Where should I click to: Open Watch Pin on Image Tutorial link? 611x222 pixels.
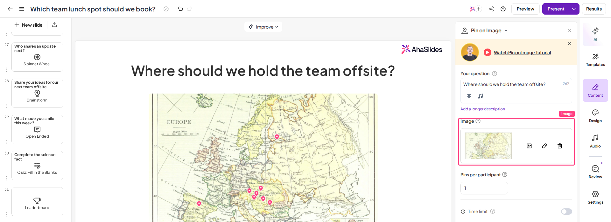[522, 53]
